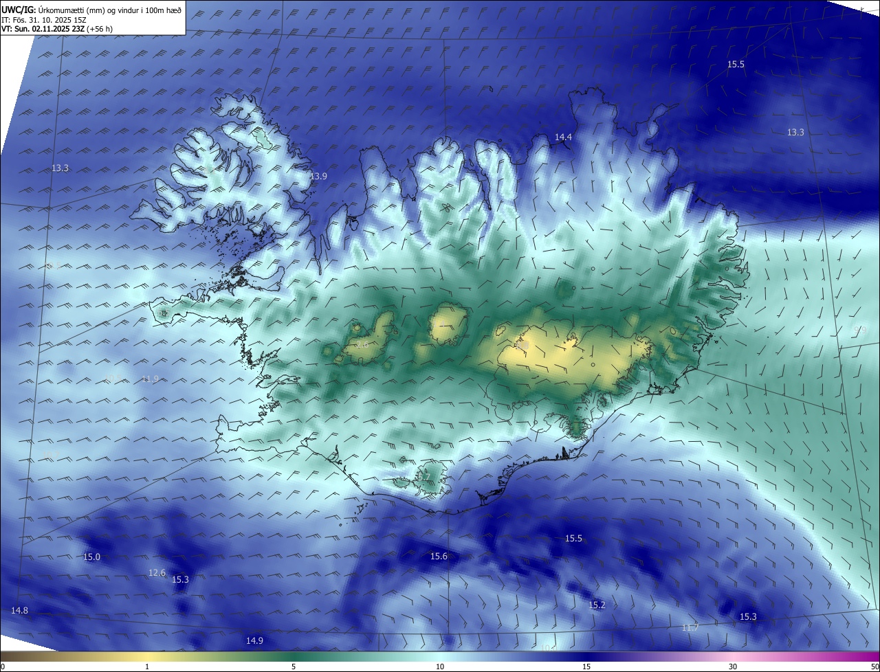Click the 50 tick on color scale
This screenshot has height=672, width=880.
pyautogui.click(x=874, y=667)
